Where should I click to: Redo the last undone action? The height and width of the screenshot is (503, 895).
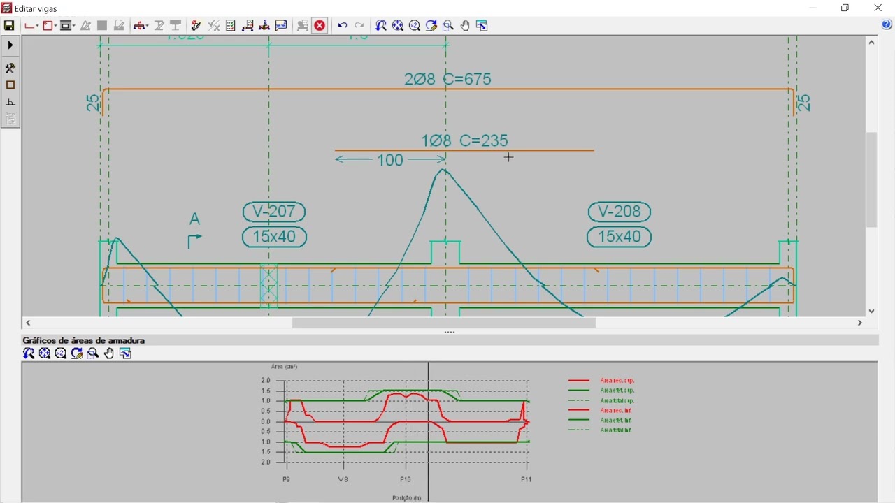coord(359,26)
